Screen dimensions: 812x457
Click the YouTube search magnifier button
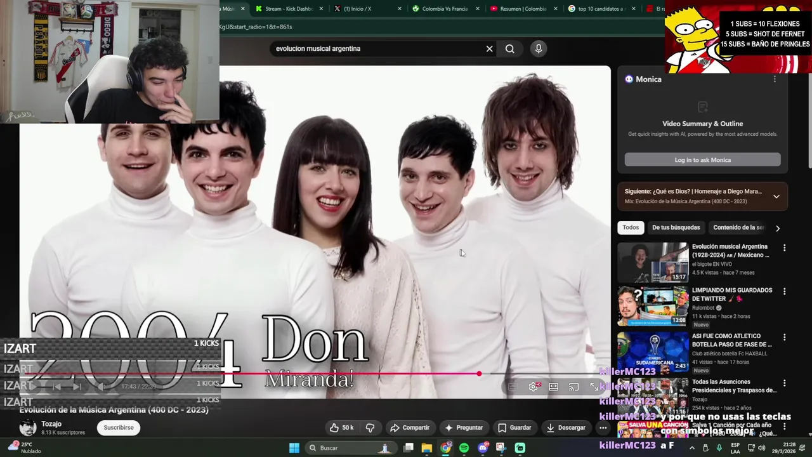[509, 49]
